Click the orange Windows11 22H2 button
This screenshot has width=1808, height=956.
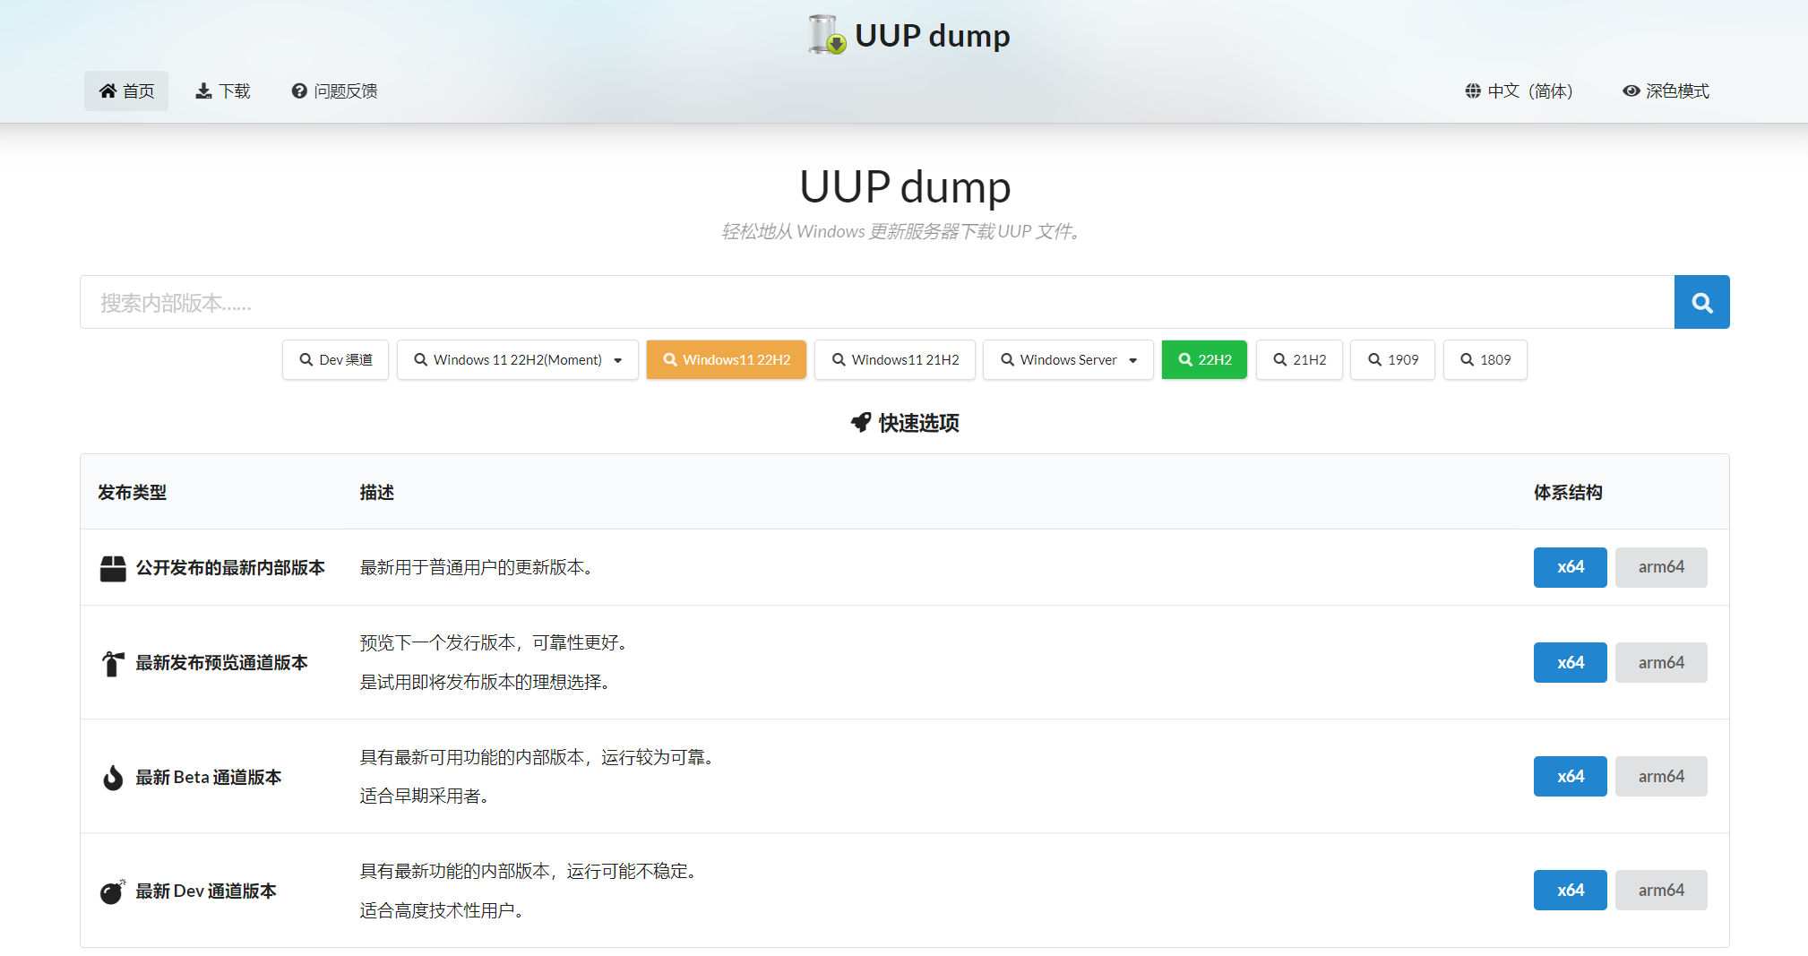(726, 359)
